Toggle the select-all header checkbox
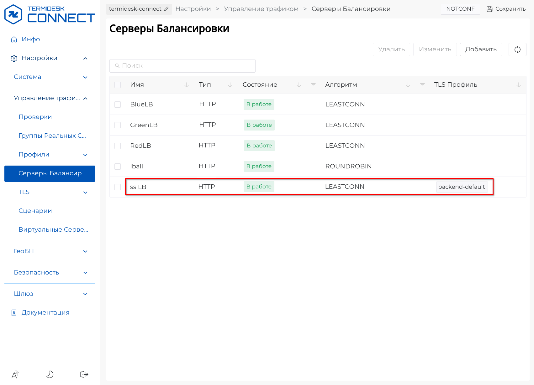 coord(118,85)
